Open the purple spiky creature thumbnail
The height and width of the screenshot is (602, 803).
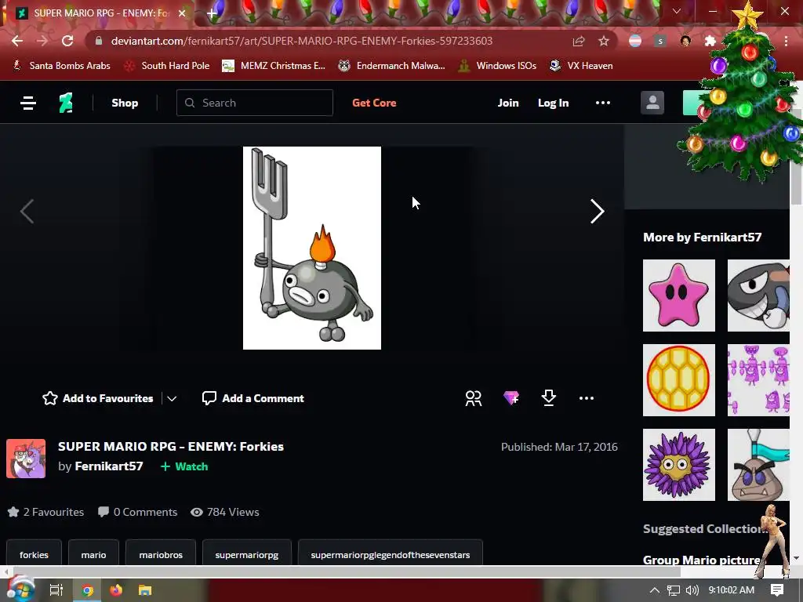coord(678,465)
